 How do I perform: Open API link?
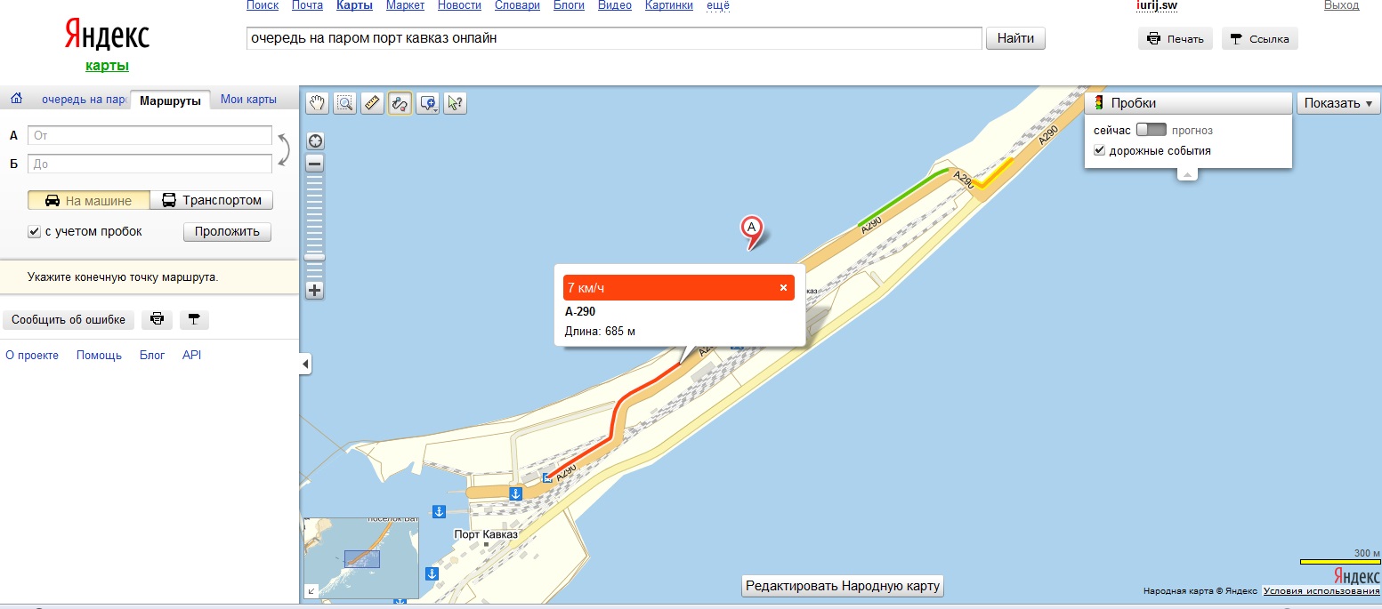click(x=192, y=355)
